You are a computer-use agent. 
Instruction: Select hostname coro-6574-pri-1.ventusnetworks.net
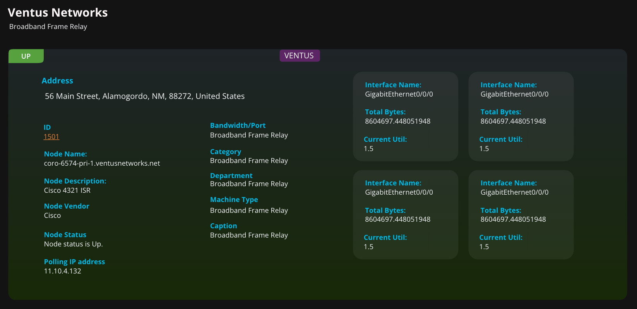(102, 163)
